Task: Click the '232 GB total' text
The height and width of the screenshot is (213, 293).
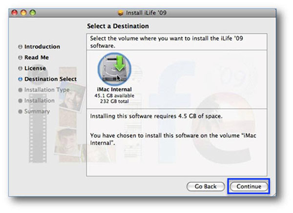Action: coord(114,101)
